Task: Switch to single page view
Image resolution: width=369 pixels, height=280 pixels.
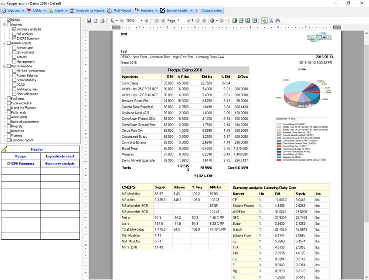Action: 234,21
